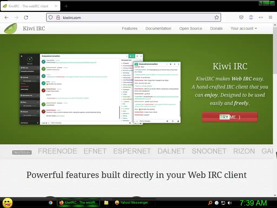Viewport: 277px width, 208px height.
Task: Click the FREENODE network name
Action: click(57, 151)
